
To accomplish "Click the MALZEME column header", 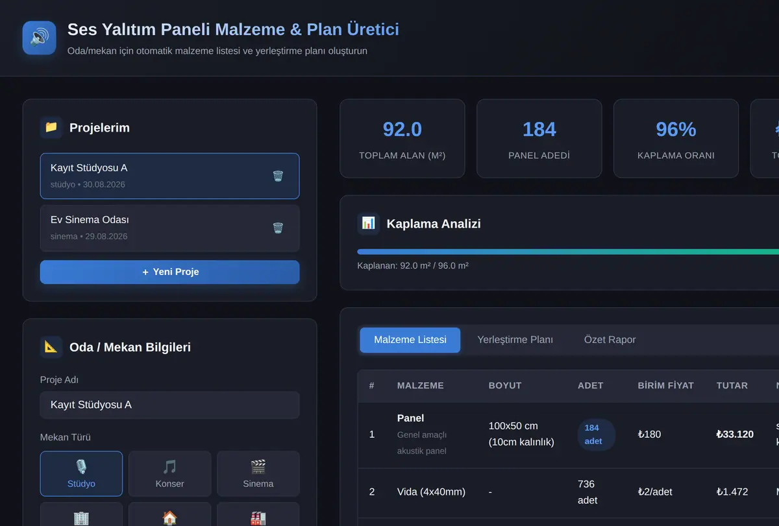I will pos(421,385).
